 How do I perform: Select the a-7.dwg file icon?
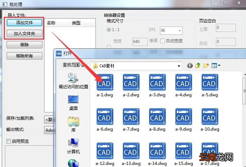(x=131, y=117)
